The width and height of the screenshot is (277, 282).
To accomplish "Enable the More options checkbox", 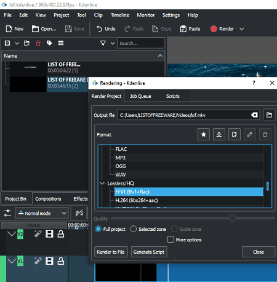I will coord(171,240).
